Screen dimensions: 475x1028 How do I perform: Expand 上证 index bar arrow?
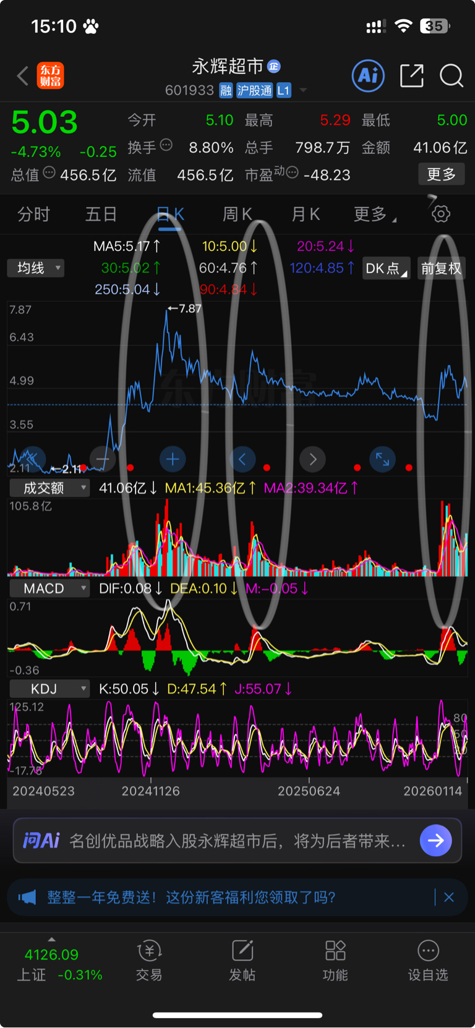coord(51,939)
